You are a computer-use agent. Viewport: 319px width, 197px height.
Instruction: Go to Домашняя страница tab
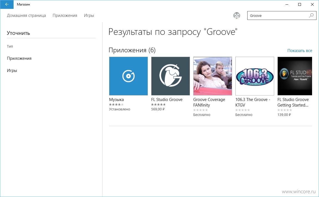[27, 15]
